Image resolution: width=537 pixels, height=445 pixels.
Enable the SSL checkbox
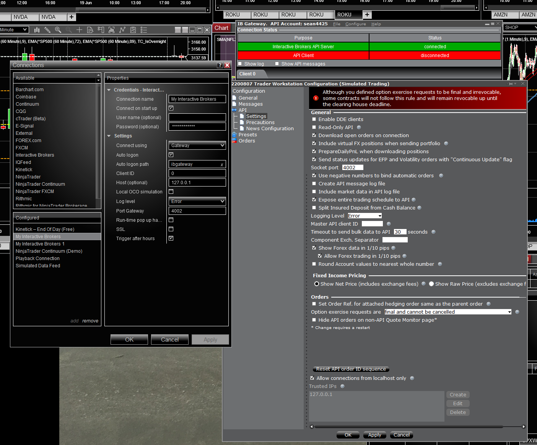(x=171, y=229)
